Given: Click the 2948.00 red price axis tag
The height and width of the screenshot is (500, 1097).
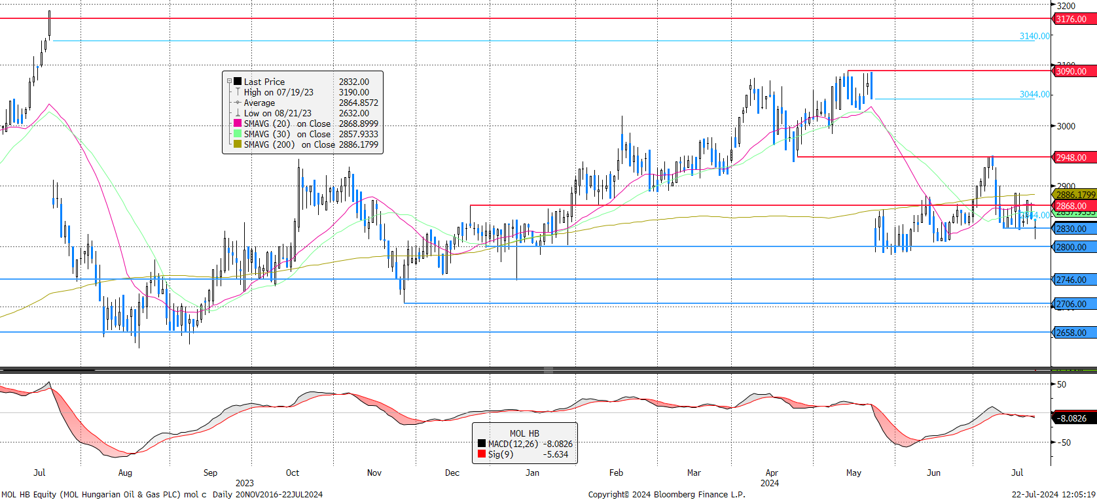Looking at the screenshot, I should point(1073,158).
